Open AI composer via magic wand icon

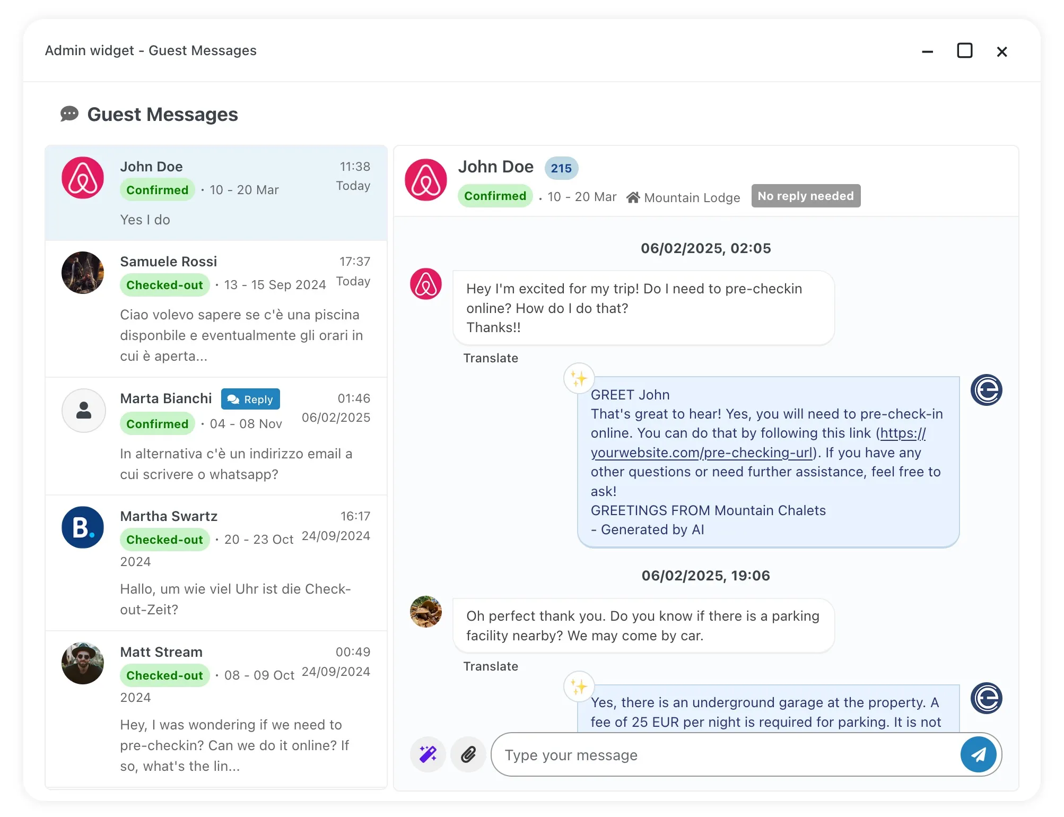[x=428, y=754]
